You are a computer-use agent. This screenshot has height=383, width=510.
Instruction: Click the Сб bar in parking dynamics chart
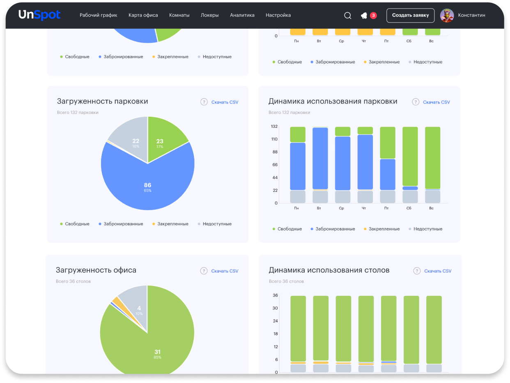(x=410, y=156)
